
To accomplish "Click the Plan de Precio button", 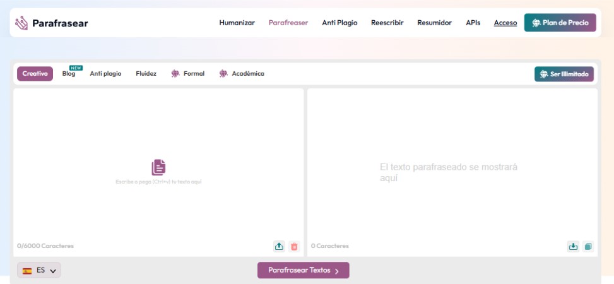I will coord(560,23).
